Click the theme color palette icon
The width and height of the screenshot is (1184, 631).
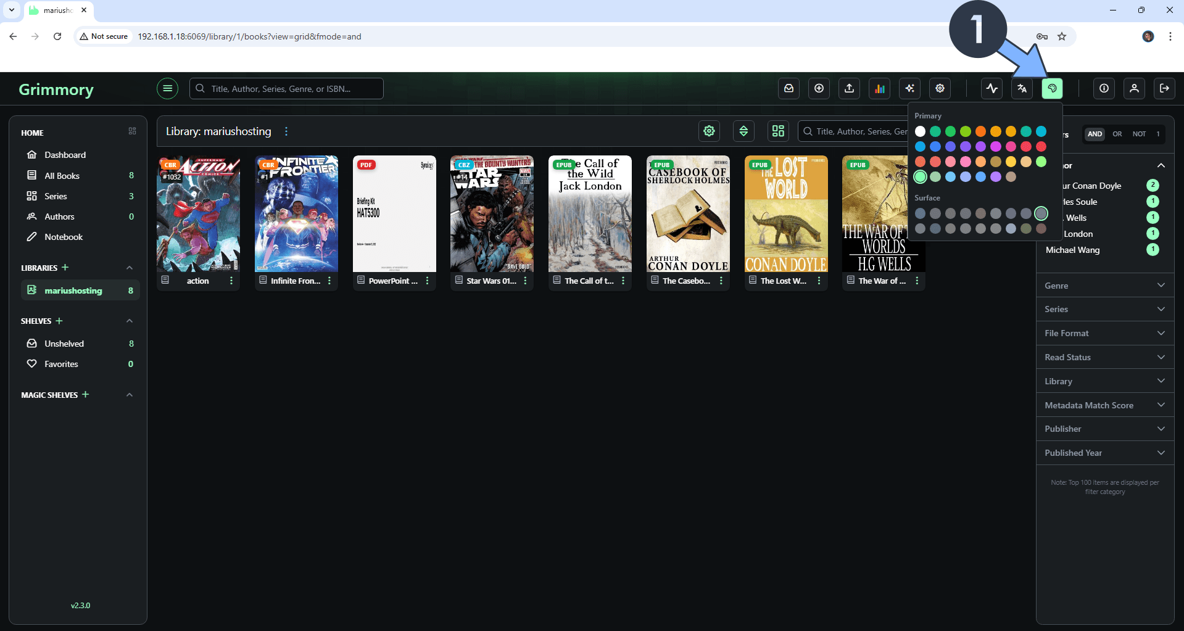click(1052, 89)
